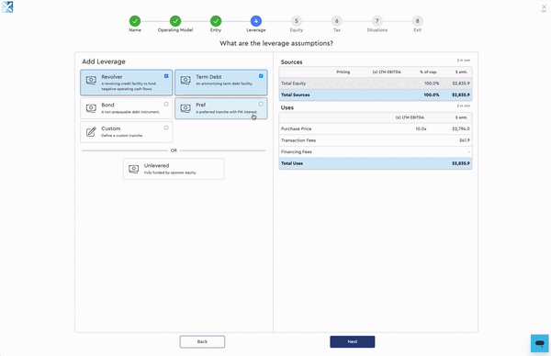This screenshot has width=551, height=356.
Task: Uncheck the Revolver checkbox
Action: [166, 76]
